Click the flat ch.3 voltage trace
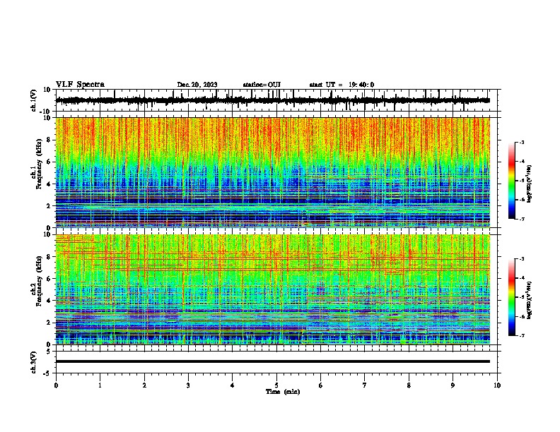The width and height of the screenshot is (560, 432). (273, 361)
